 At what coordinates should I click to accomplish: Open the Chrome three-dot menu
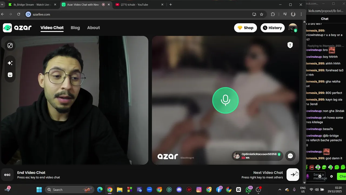pyautogui.click(x=301, y=14)
